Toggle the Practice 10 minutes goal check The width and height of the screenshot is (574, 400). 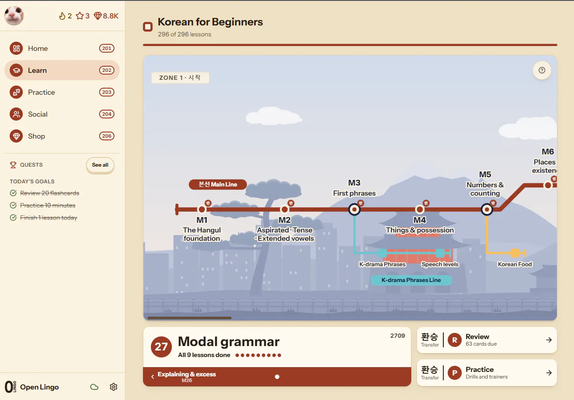(x=13, y=205)
